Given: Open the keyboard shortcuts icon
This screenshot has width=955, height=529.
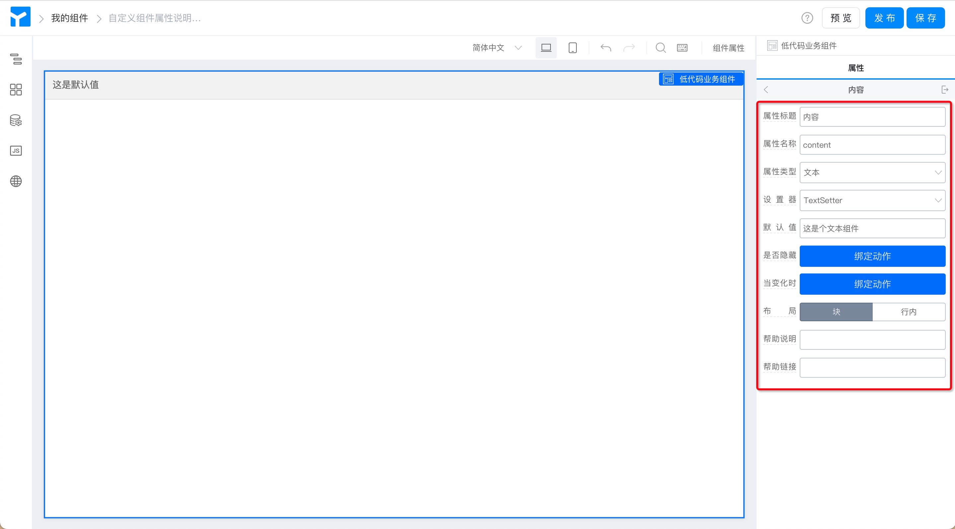Looking at the screenshot, I should 682,48.
